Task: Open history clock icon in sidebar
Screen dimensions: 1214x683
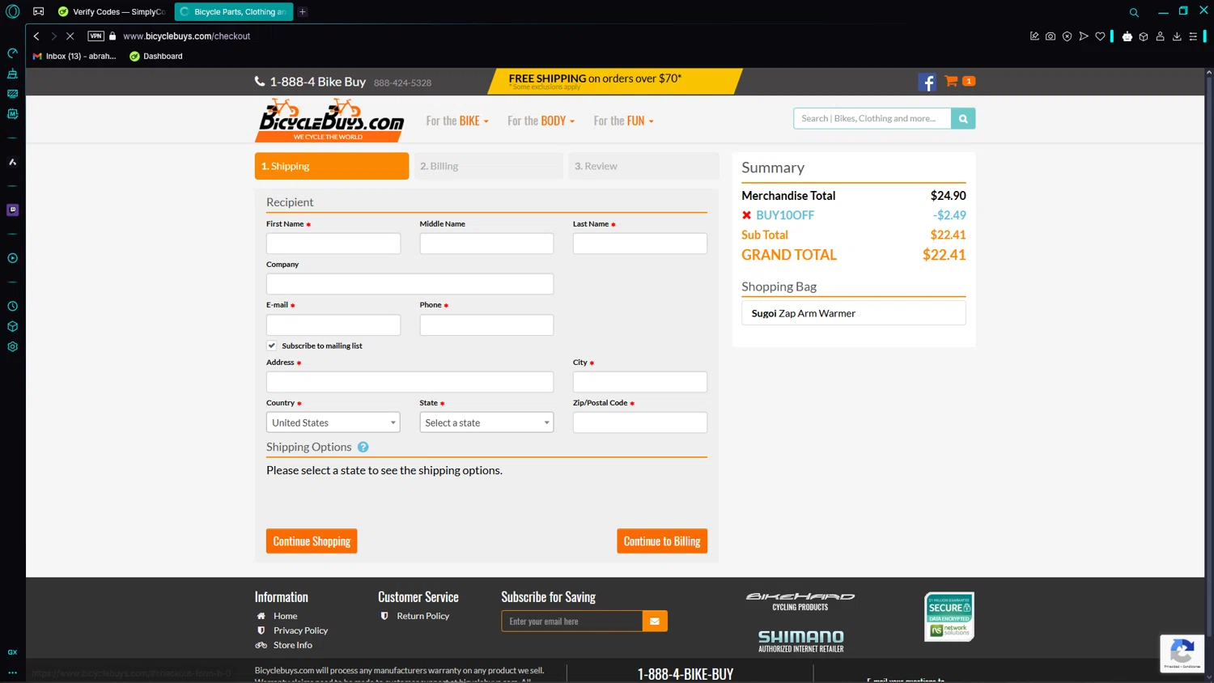Action: [x=12, y=307]
